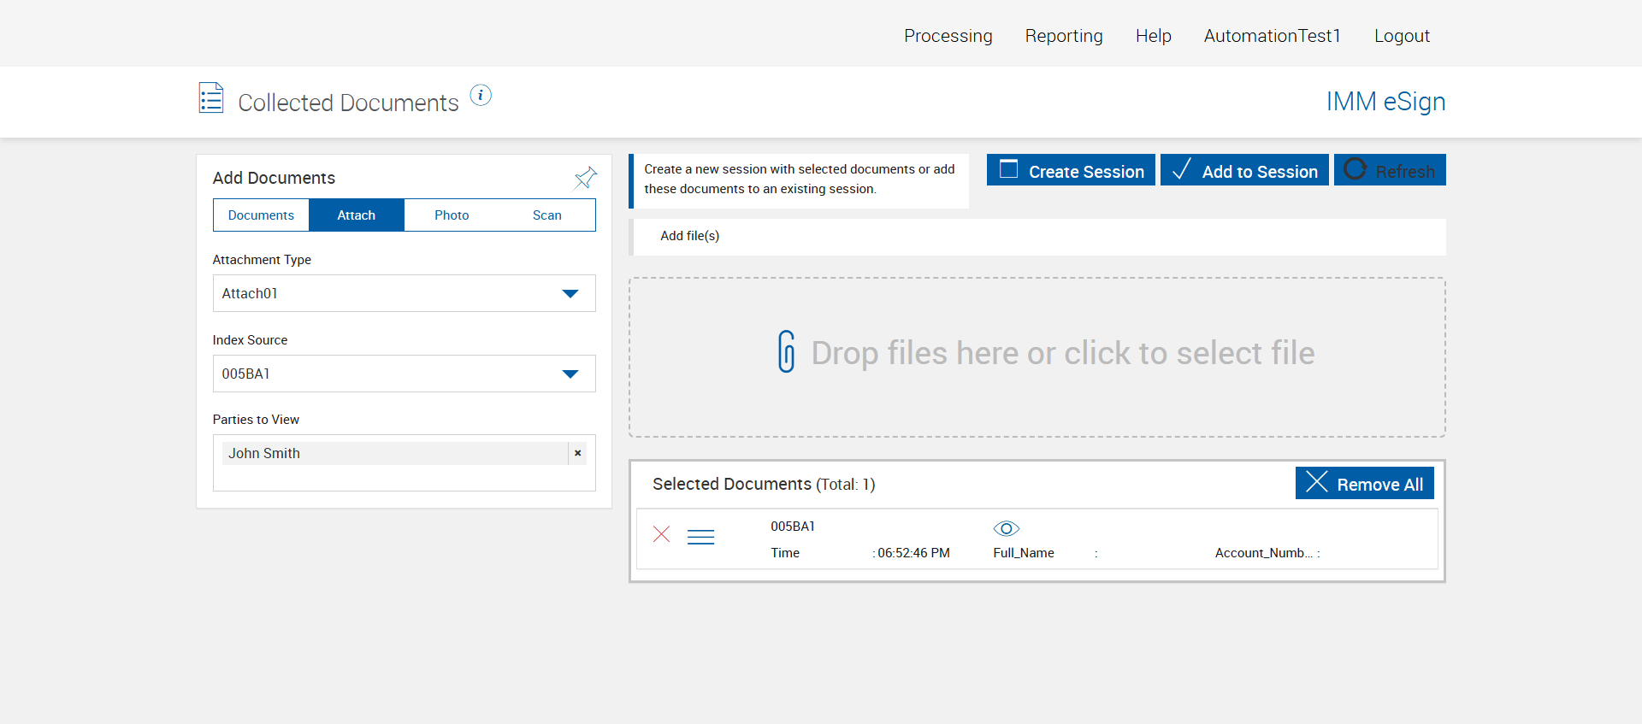The width and height of the screenshot is (1642, 724).
Task: Preview document 005BA1 with the eye icon
Action: coord(1006,528)
